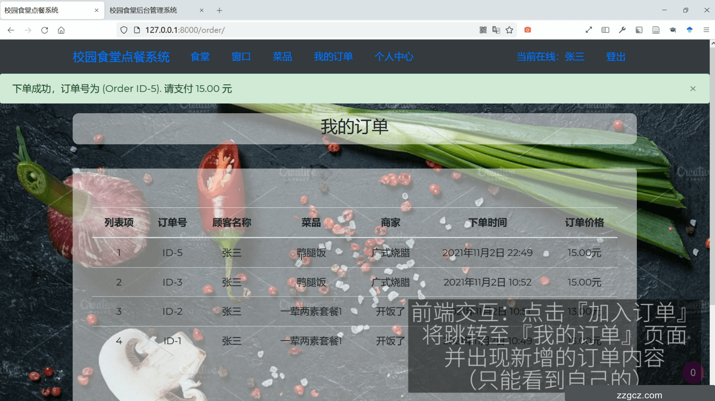Image resolution: width=715 pixels, height=401 pixels.
Task: Bookmark this page with the star icon
Action: [x=509, y=30]
